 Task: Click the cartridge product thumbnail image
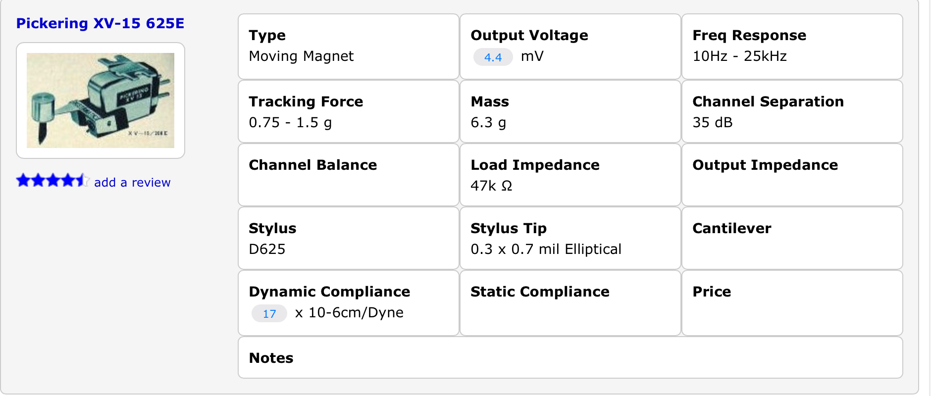[x=101, y=100]
